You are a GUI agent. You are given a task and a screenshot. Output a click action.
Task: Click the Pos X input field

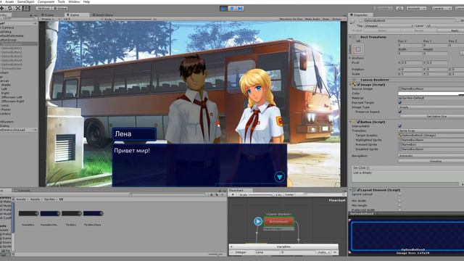coord(410,45)
